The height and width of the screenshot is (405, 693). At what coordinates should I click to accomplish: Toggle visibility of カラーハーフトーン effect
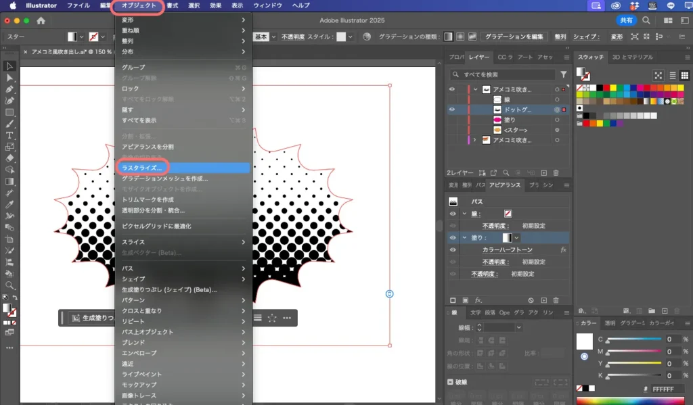click(452, 249)
